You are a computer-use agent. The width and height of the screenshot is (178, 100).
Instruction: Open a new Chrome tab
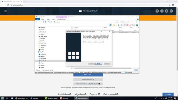pyautogui.click(x=25, y=2)
